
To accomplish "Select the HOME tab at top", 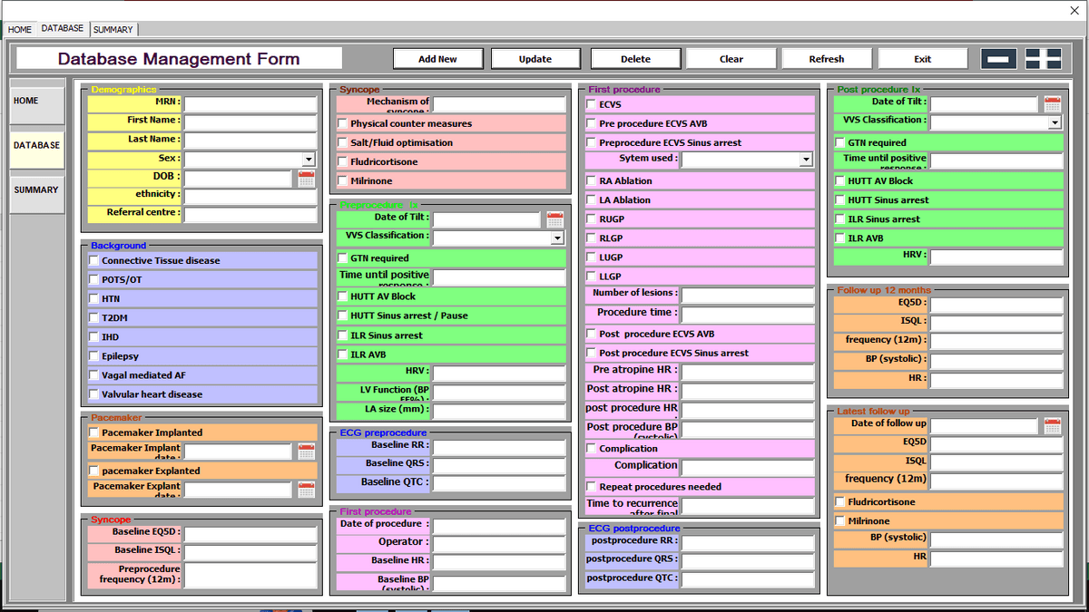I will click(x=20, y=30).
